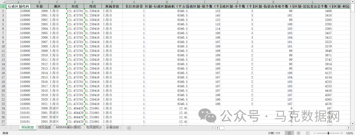The width and height of the screenshot is (355, 135).
Task: Open the 原始数据 sheet tab
Action: [x=27, y=127]
